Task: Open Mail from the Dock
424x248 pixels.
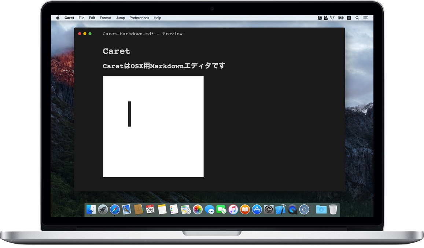Action: click(x=126, y=209)
